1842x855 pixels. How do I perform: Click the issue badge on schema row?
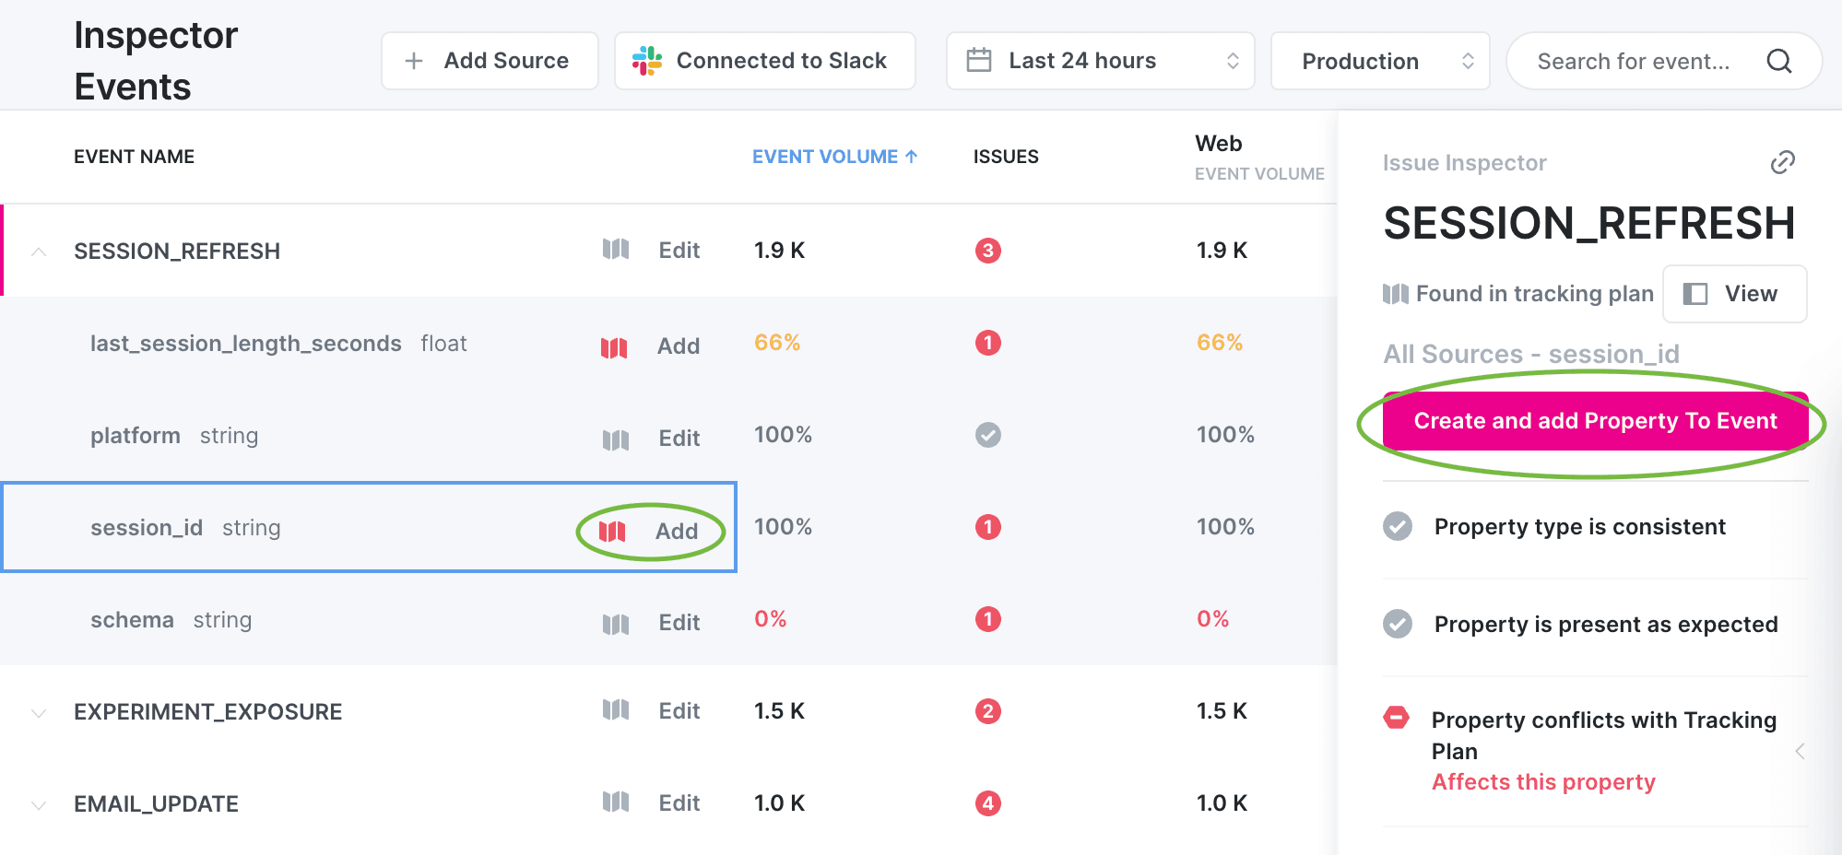tap(987, 619)
